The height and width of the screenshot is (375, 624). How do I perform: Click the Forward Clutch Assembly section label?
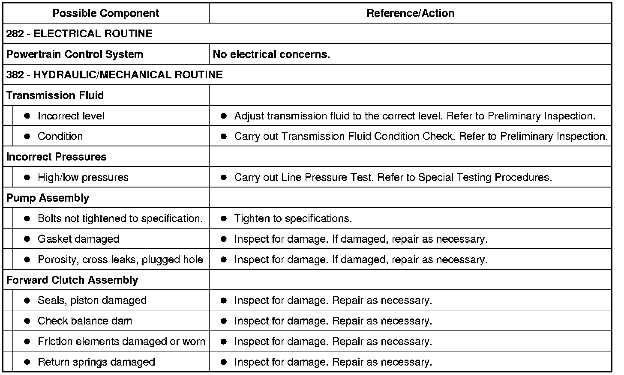72,280
